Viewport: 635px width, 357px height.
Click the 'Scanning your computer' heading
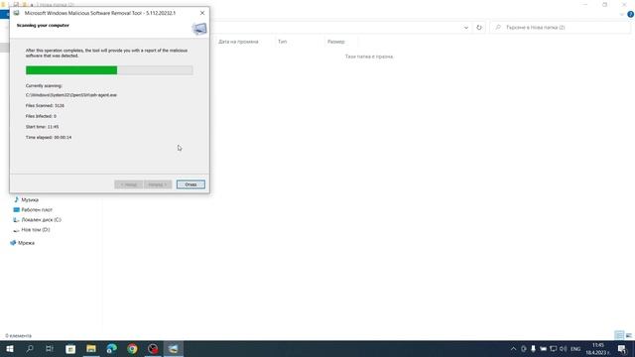[43, 25]
